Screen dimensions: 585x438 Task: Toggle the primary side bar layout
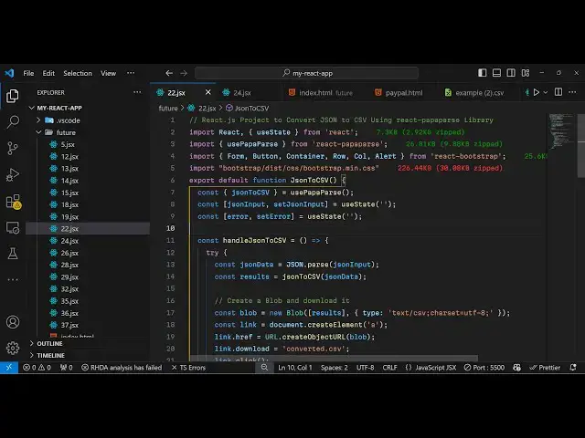point(482,73)
